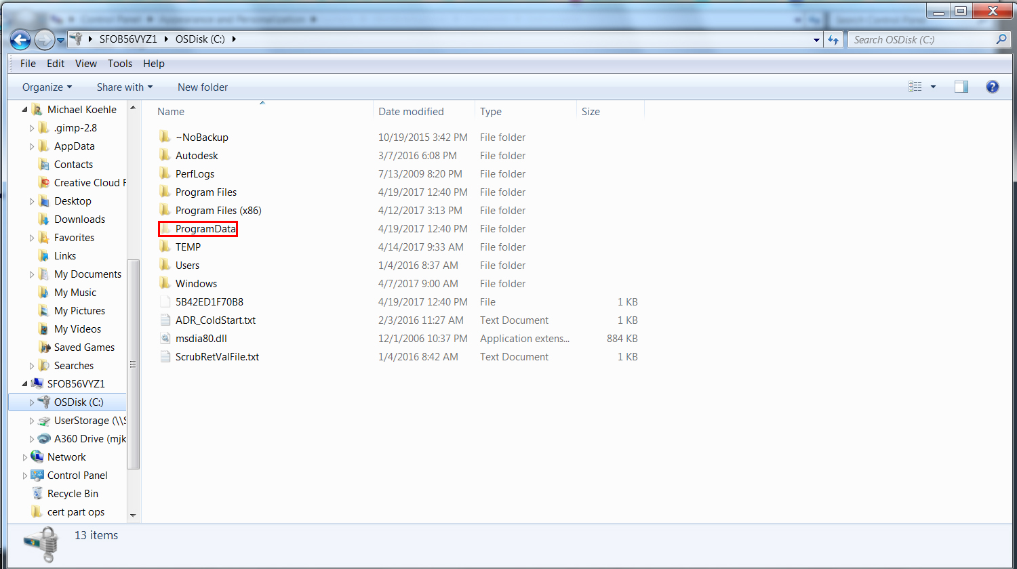Screen dimensions: 1017x569
Task: Open the File menu
Action: click(x=28, y=64)
